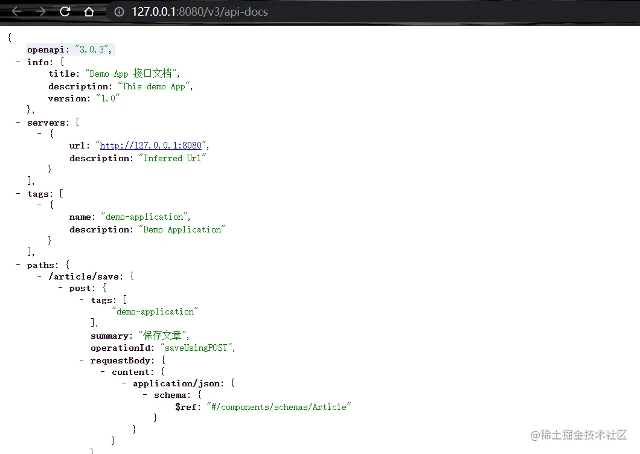Click the "/article/save" key label

click(85, 277)
